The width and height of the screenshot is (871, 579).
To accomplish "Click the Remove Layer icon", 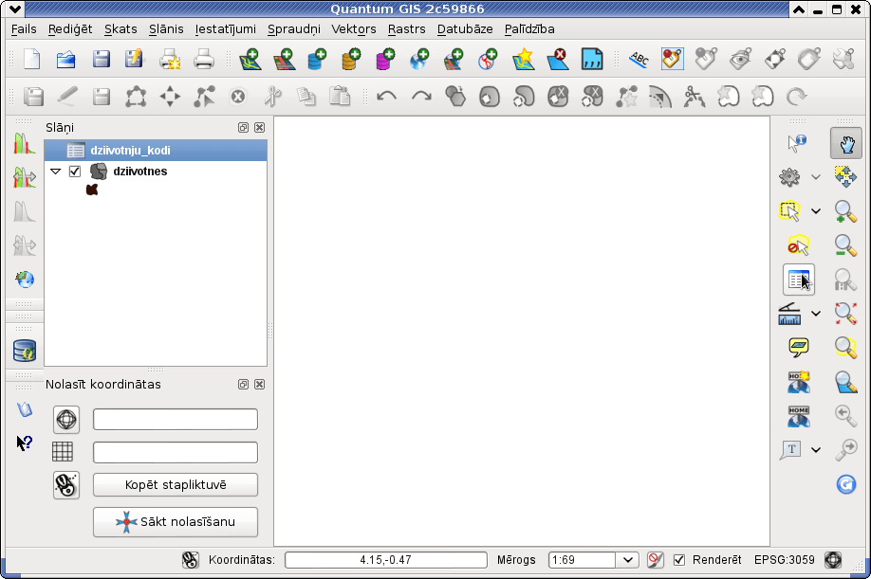I will [557, 59].
